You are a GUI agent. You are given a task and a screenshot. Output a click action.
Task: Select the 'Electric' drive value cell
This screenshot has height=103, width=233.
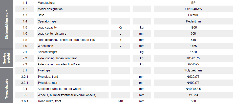click(193, 15)
